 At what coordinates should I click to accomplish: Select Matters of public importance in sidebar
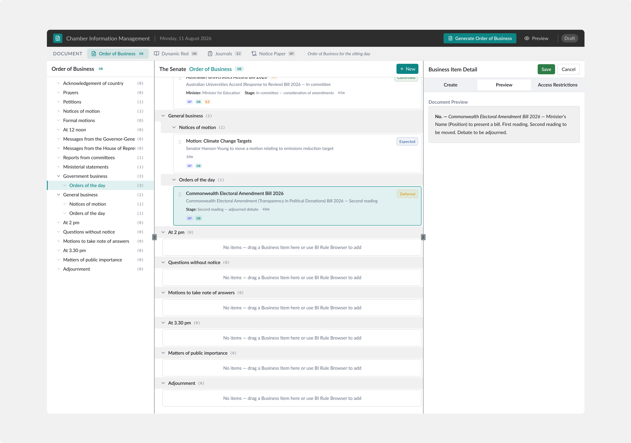tap(101, 260)
